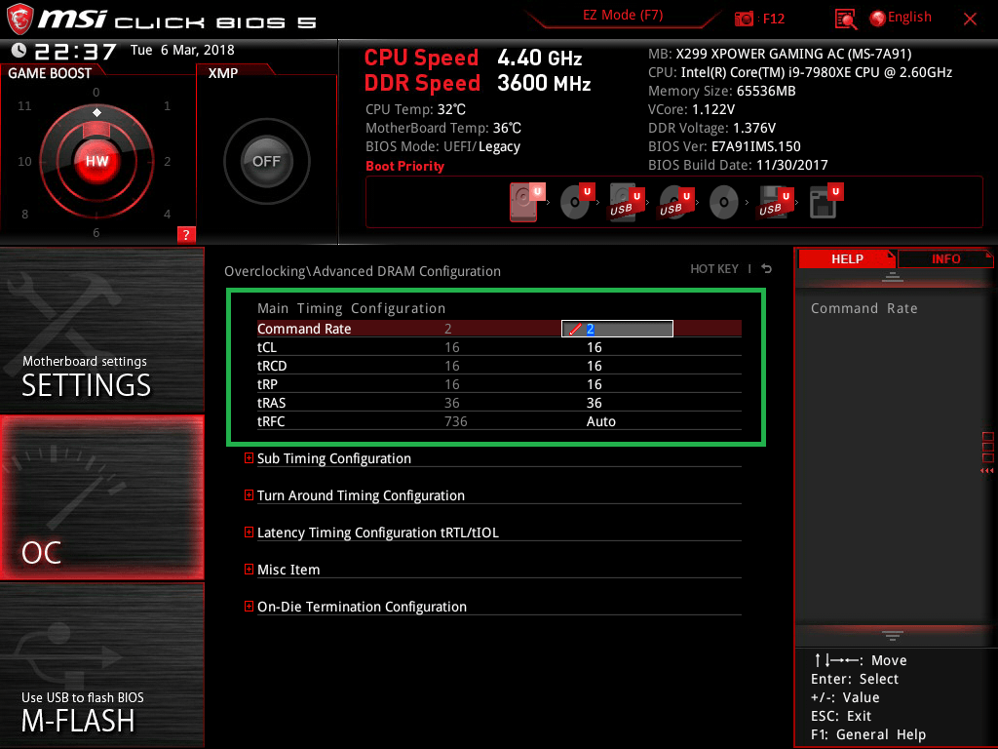
Task: Click the BIOS Ver E7A91IMS.150 text
Action: (x=724, y=146)
